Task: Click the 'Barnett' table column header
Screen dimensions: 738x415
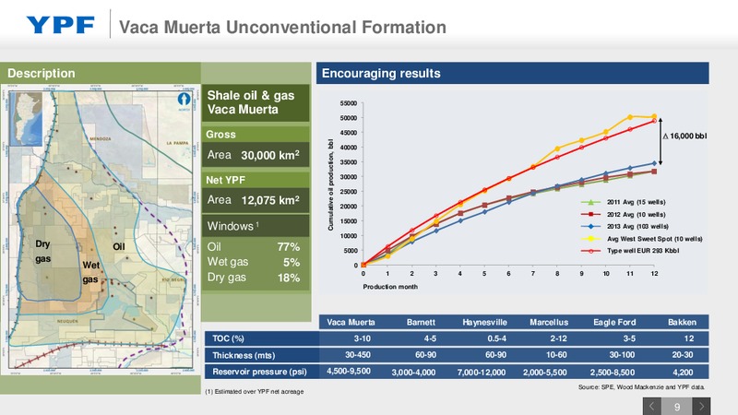Action: click(x=421, y=322)
